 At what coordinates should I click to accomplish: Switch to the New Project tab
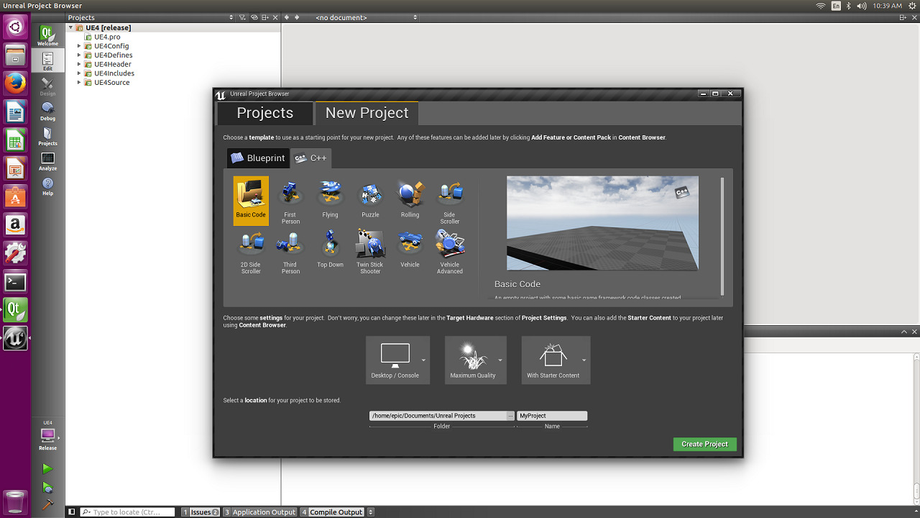point(367,113)
